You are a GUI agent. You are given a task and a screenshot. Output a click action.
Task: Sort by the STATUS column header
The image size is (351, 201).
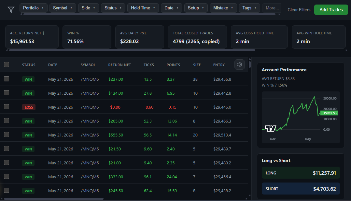[29, 65]
